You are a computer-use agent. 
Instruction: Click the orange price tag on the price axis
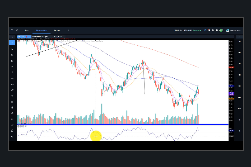pyautogui.click(x=232, y=99)
